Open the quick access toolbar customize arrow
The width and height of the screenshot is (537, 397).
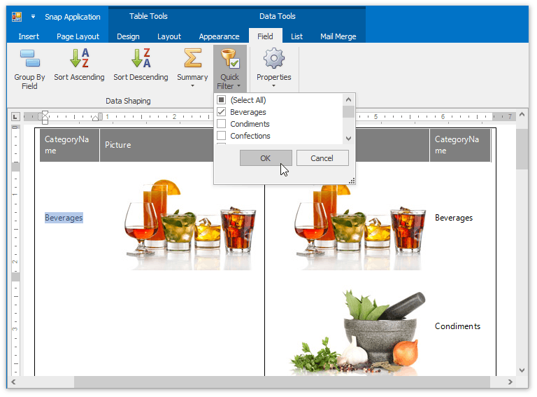[33, 16]
